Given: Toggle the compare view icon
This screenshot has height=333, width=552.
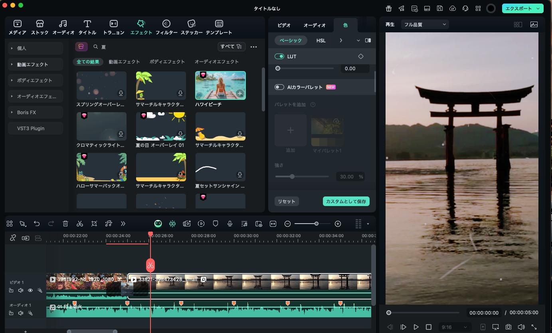Looking at the screenshot, I should click(x=368, y=40).
